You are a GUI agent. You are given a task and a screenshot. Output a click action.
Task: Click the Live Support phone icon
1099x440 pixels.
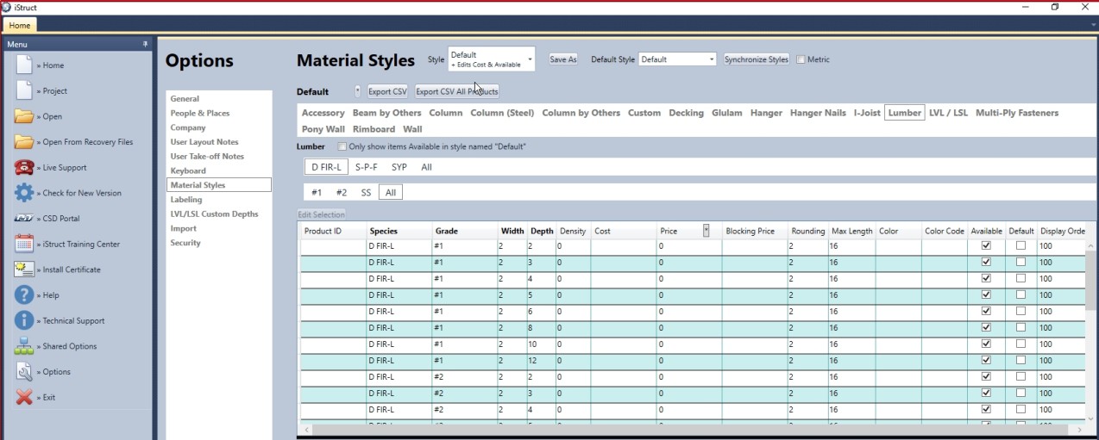24,167
